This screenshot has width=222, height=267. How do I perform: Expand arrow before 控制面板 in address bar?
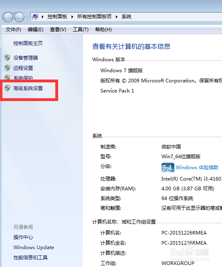coord(42,17)
